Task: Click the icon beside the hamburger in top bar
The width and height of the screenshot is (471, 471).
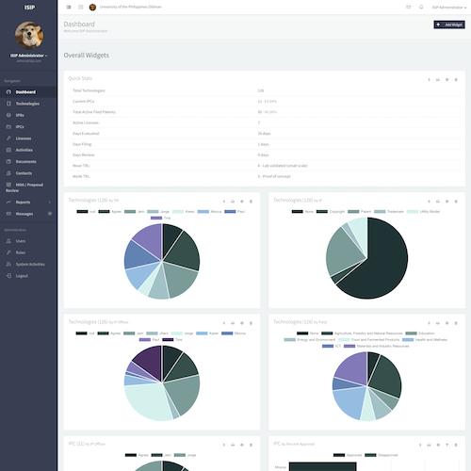Action: (x=81, y=7)
